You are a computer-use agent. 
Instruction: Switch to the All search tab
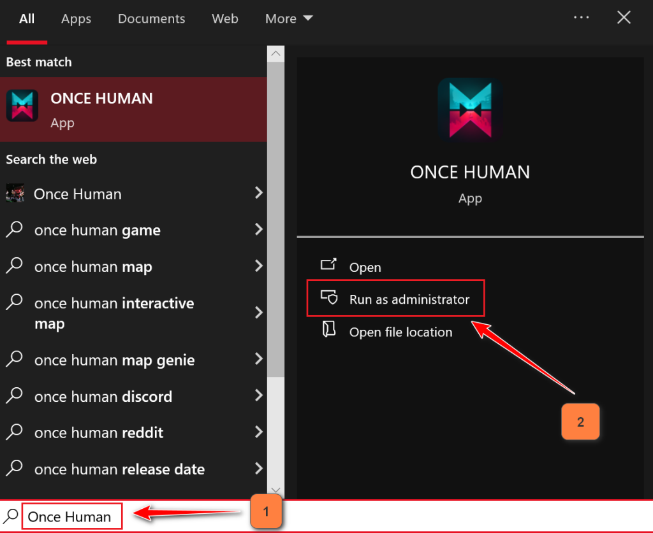[x=27, y=18]
